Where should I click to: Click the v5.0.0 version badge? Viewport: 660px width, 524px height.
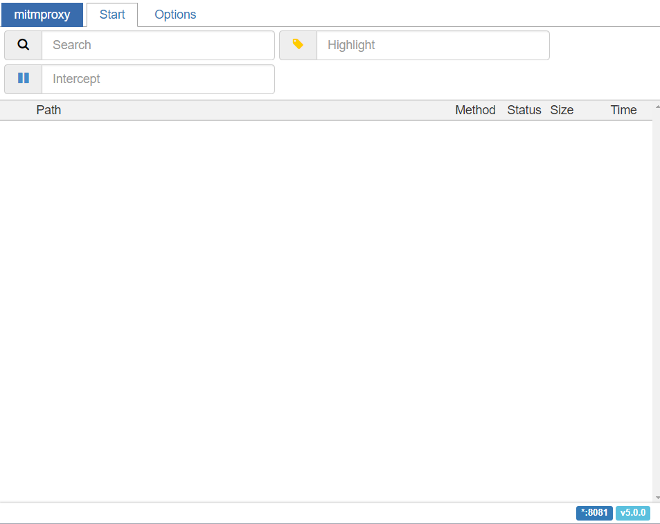[x=632, y=513]
